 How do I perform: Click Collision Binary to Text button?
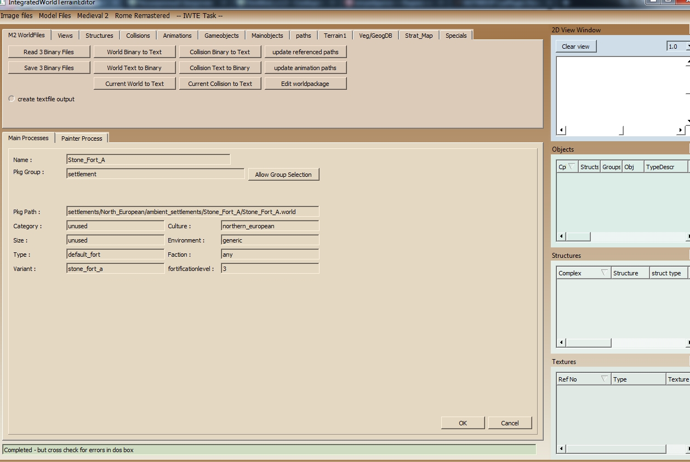click(220, 52)
